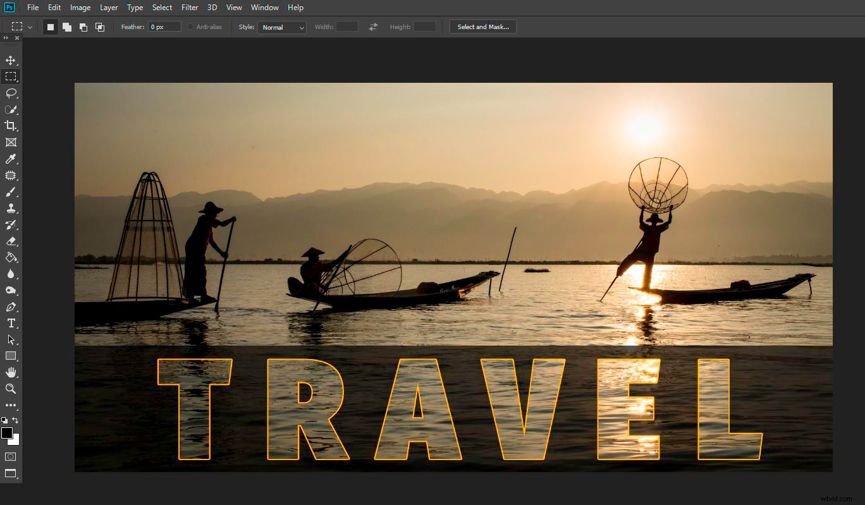Viewport: 865px width, 505px height.
Task: Select the Move tool
Action: point(11,60)
